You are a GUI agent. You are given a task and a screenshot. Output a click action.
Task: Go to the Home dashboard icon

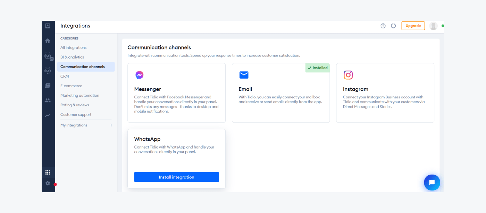coord(48,41)
